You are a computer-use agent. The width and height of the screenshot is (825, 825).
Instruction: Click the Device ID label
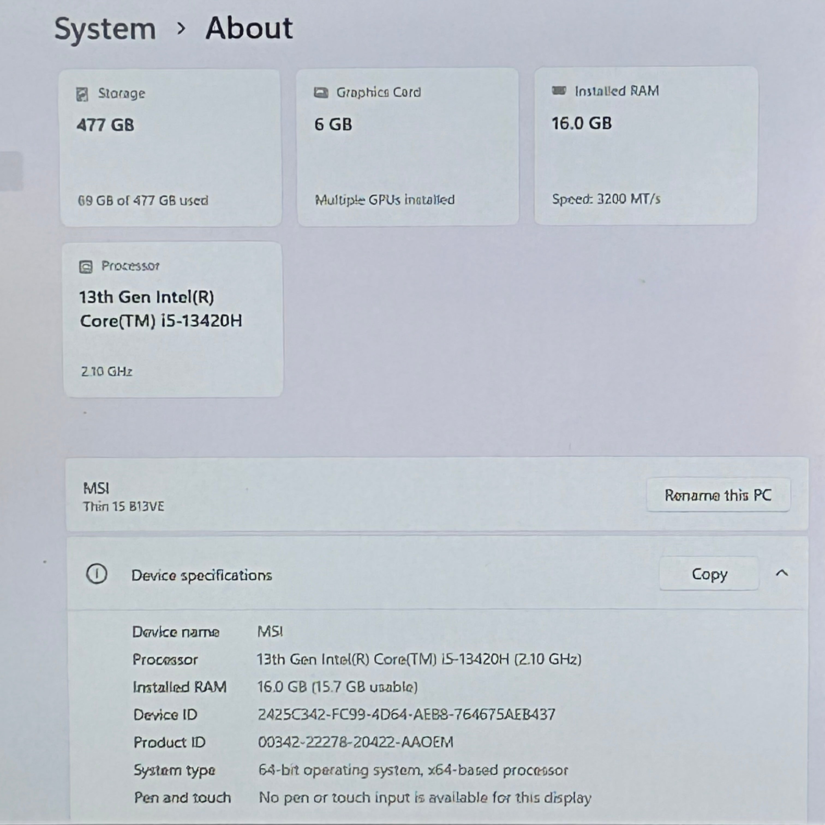[x=165, y=715]
